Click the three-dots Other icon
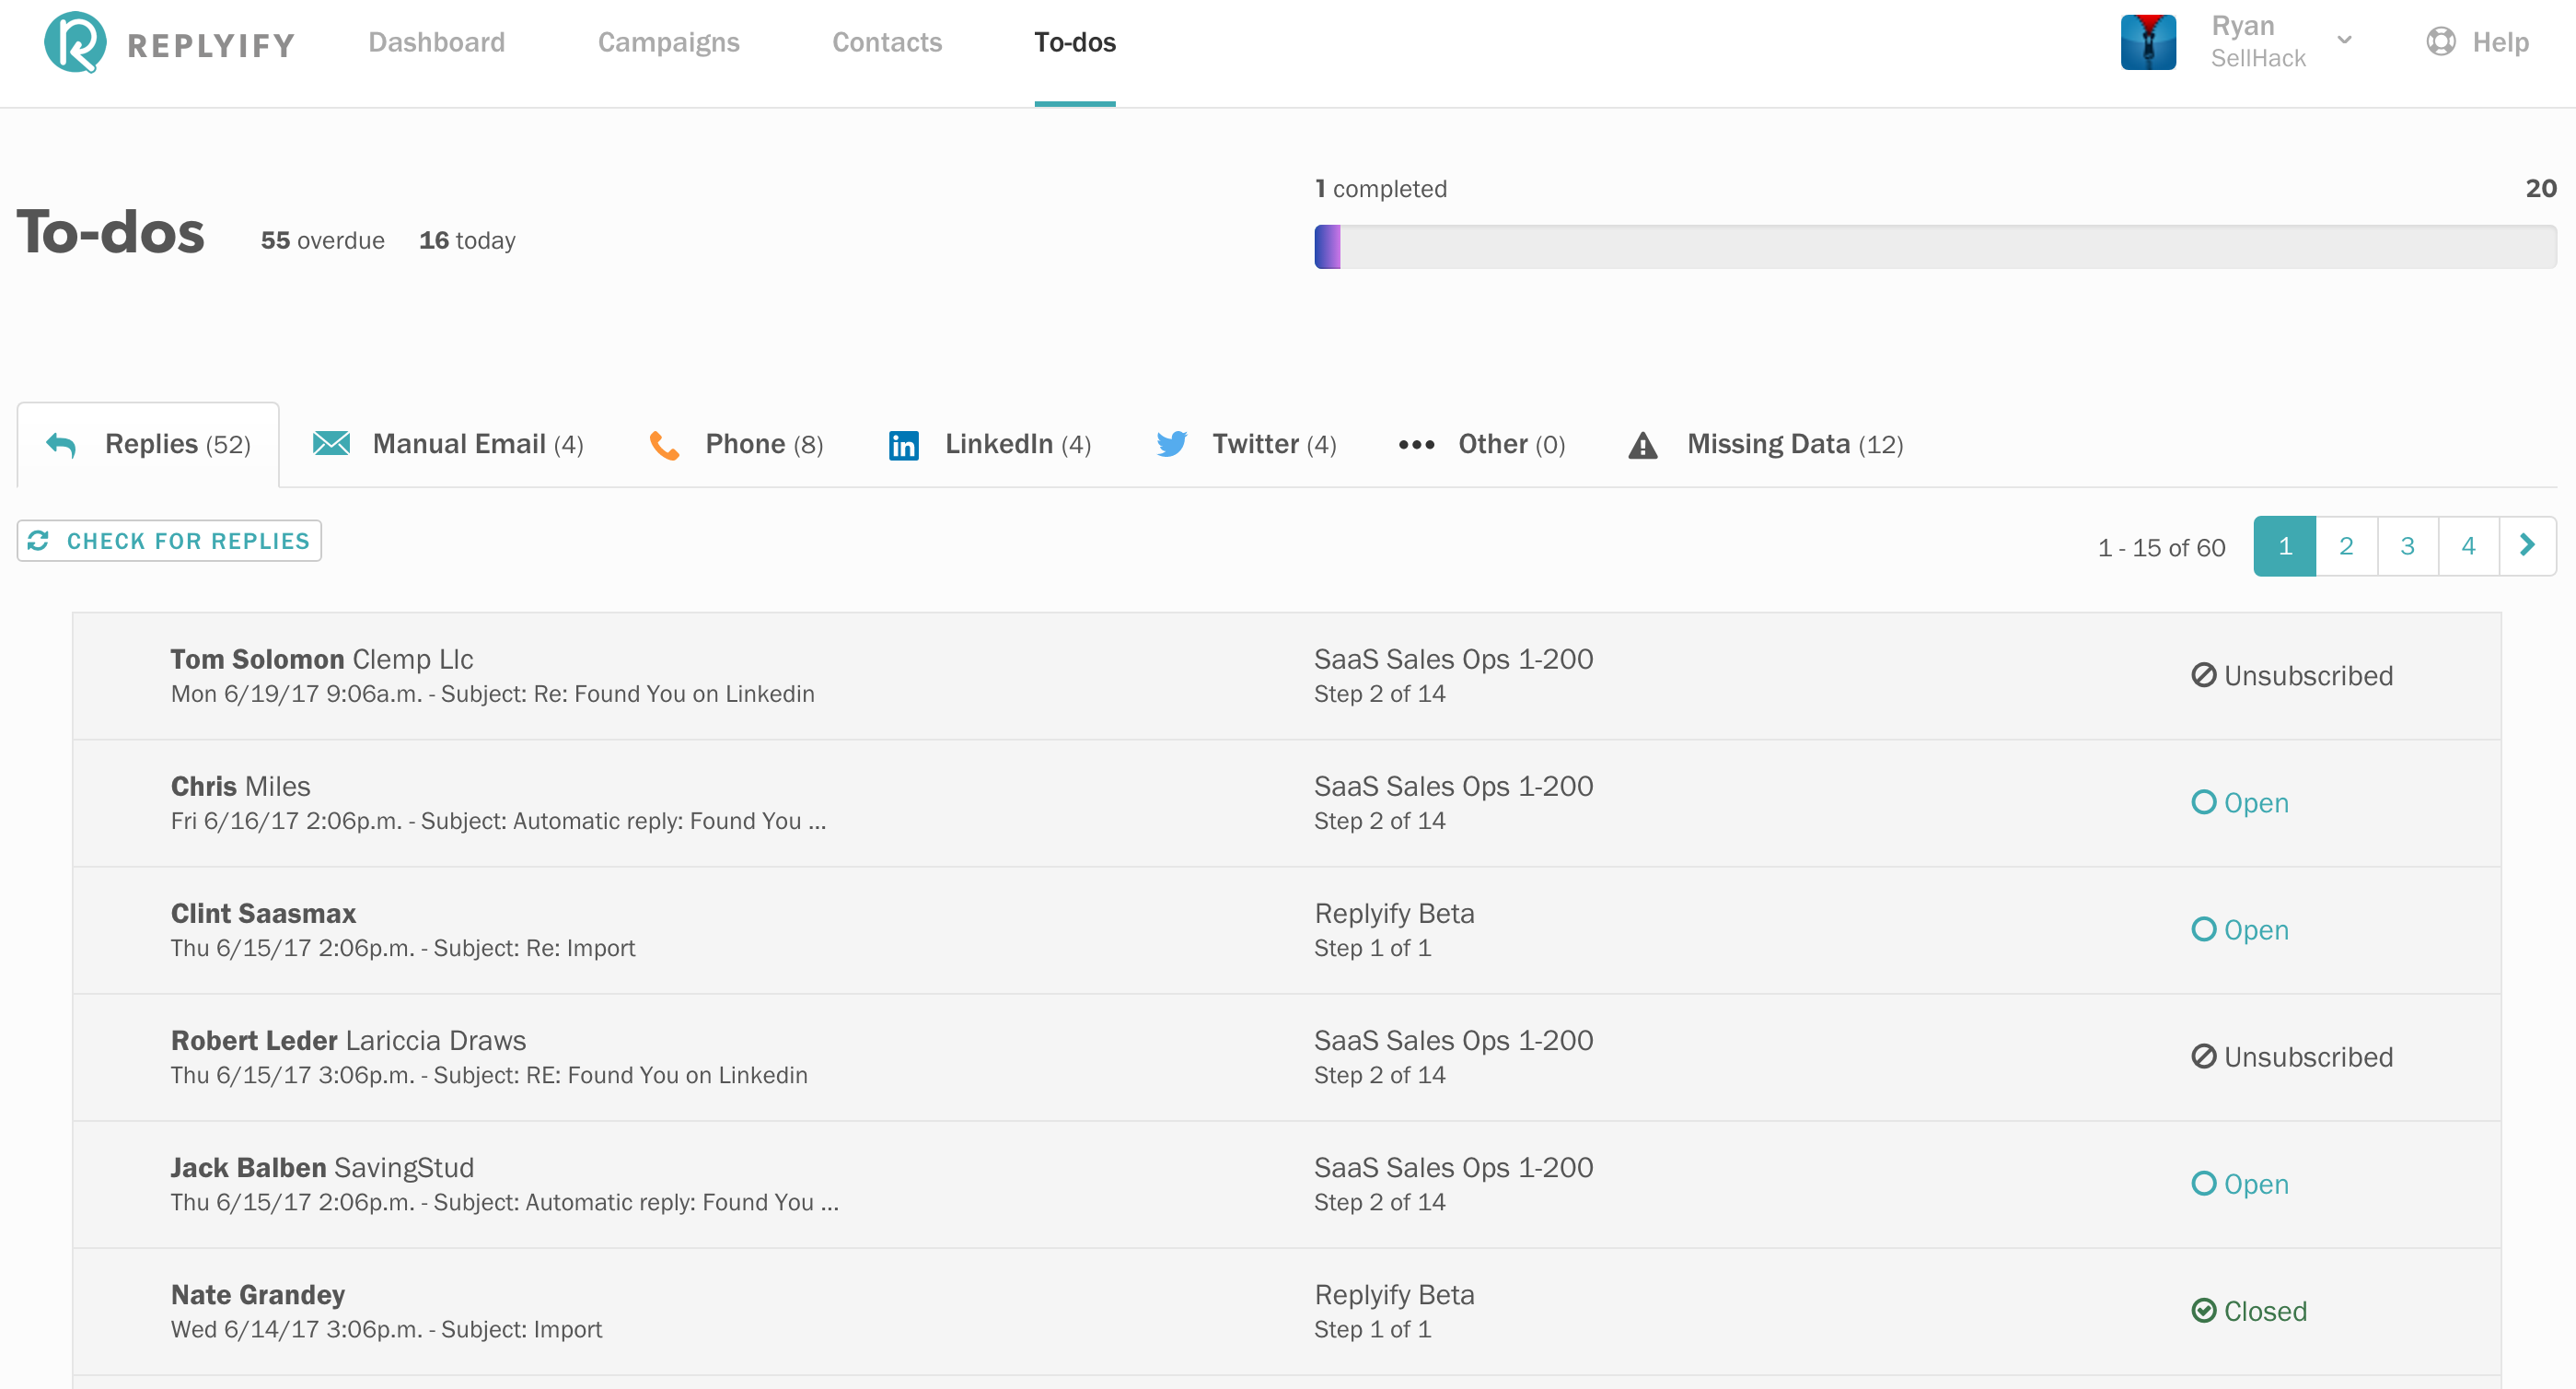 click(1416, 444)
